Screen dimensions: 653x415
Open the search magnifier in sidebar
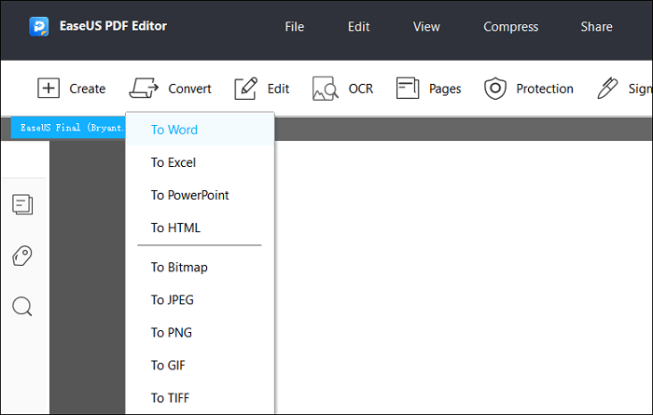pos(23,307)
